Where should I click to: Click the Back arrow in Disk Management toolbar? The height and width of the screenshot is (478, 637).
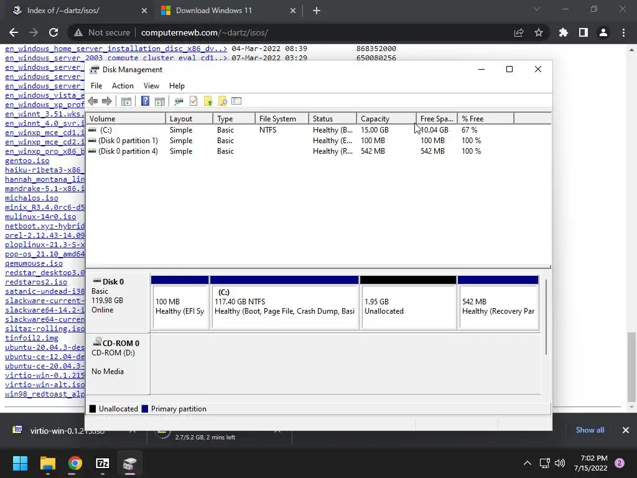point(93,101)
